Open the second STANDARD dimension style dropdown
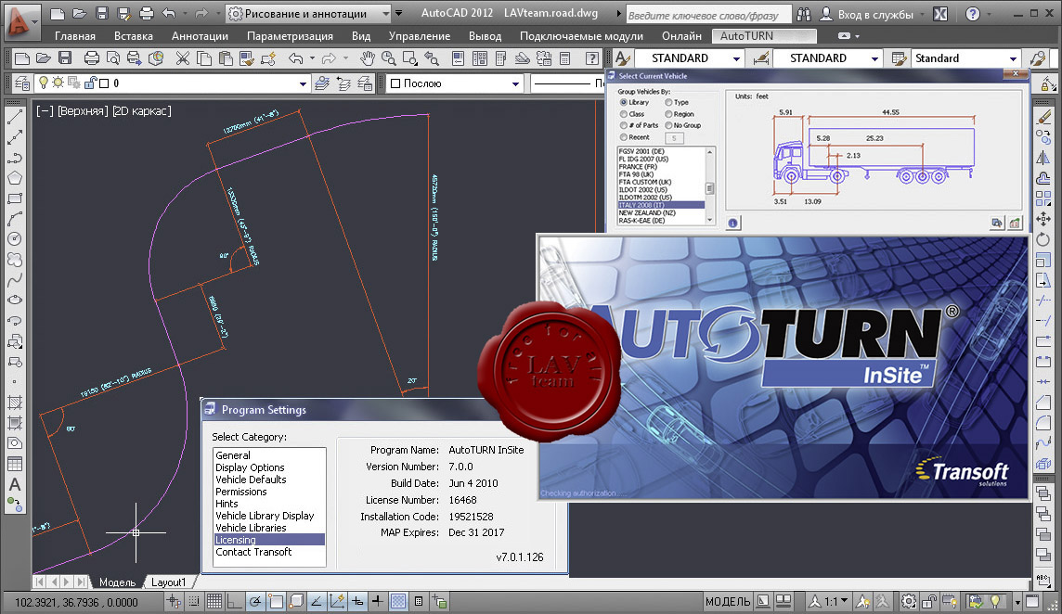The width and height of the screenshot is (1062, 614). [x=874, y=58]
